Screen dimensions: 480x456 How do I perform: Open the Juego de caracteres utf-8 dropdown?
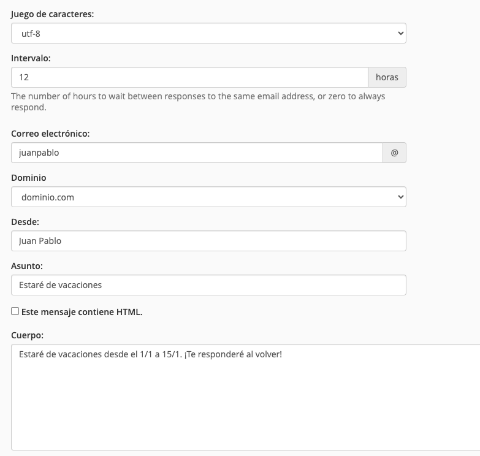point(208,34)
